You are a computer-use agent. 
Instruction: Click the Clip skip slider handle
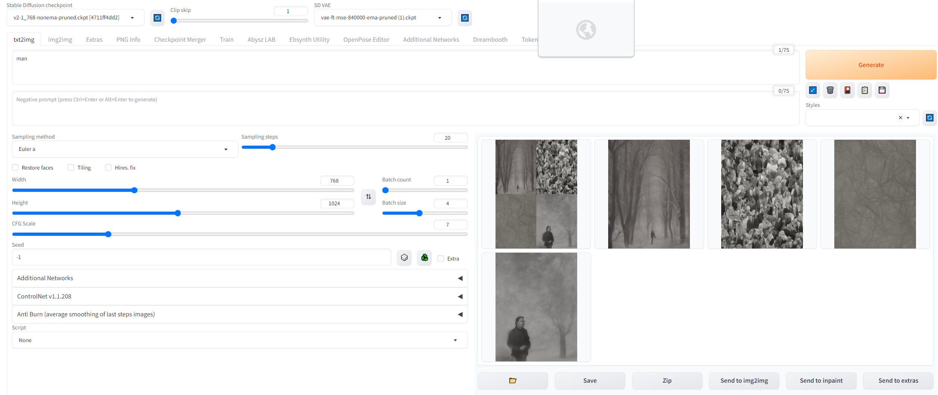coord(174,21)
